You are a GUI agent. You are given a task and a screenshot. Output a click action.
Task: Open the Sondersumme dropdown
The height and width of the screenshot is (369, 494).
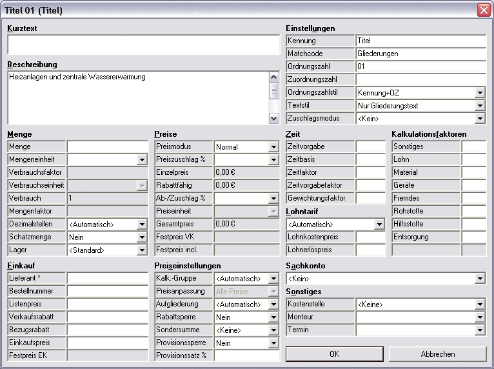click(273, 330)
